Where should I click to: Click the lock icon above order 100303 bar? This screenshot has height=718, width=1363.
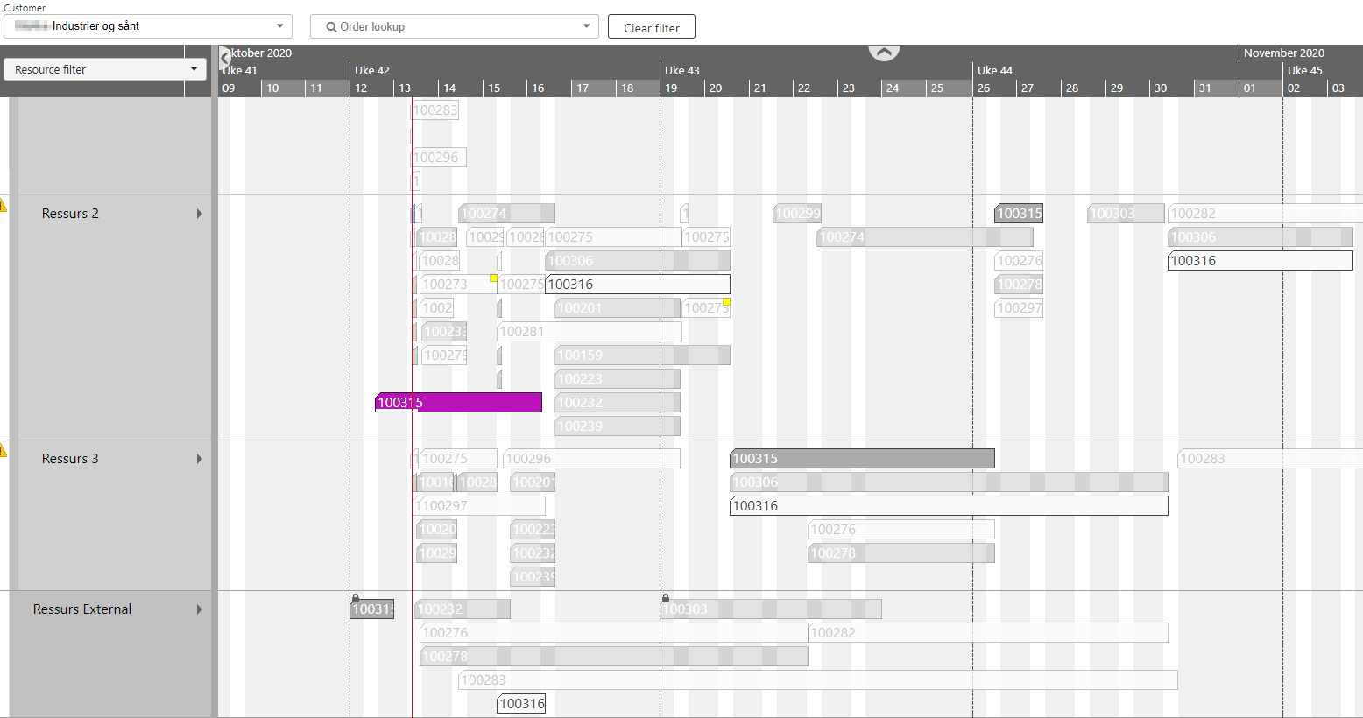pos(665,598)
